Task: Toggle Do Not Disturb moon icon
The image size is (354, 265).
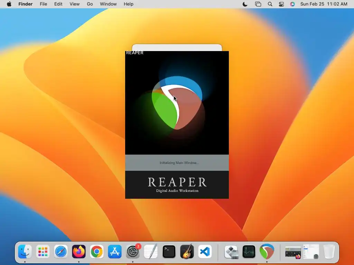Action: point(245,4)
